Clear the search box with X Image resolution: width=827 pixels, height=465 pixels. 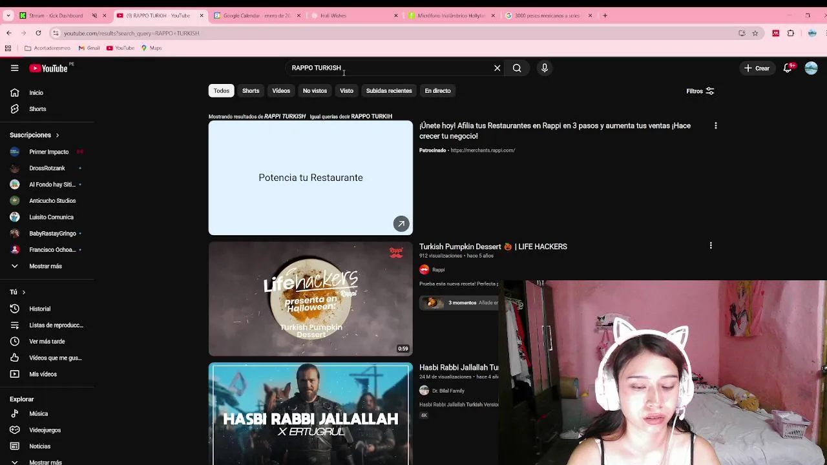(x=497, y=68)
